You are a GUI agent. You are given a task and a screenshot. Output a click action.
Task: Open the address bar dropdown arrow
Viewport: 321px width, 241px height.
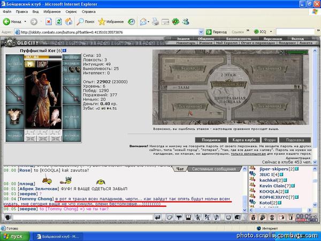click(201, 32)
